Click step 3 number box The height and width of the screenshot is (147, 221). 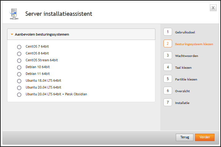point(168,55)
